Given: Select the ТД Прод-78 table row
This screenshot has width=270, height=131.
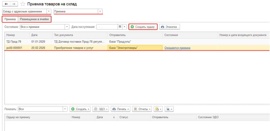Looking at the screenshot, I should [x=16, y=42].
